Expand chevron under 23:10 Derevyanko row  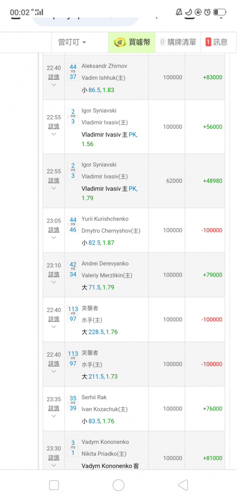tap(53, 282)
